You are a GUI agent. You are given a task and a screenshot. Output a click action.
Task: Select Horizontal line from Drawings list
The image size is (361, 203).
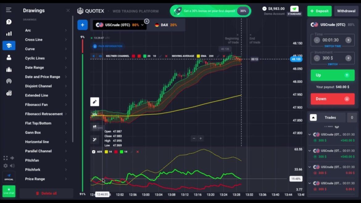click(x=37, y=142)
